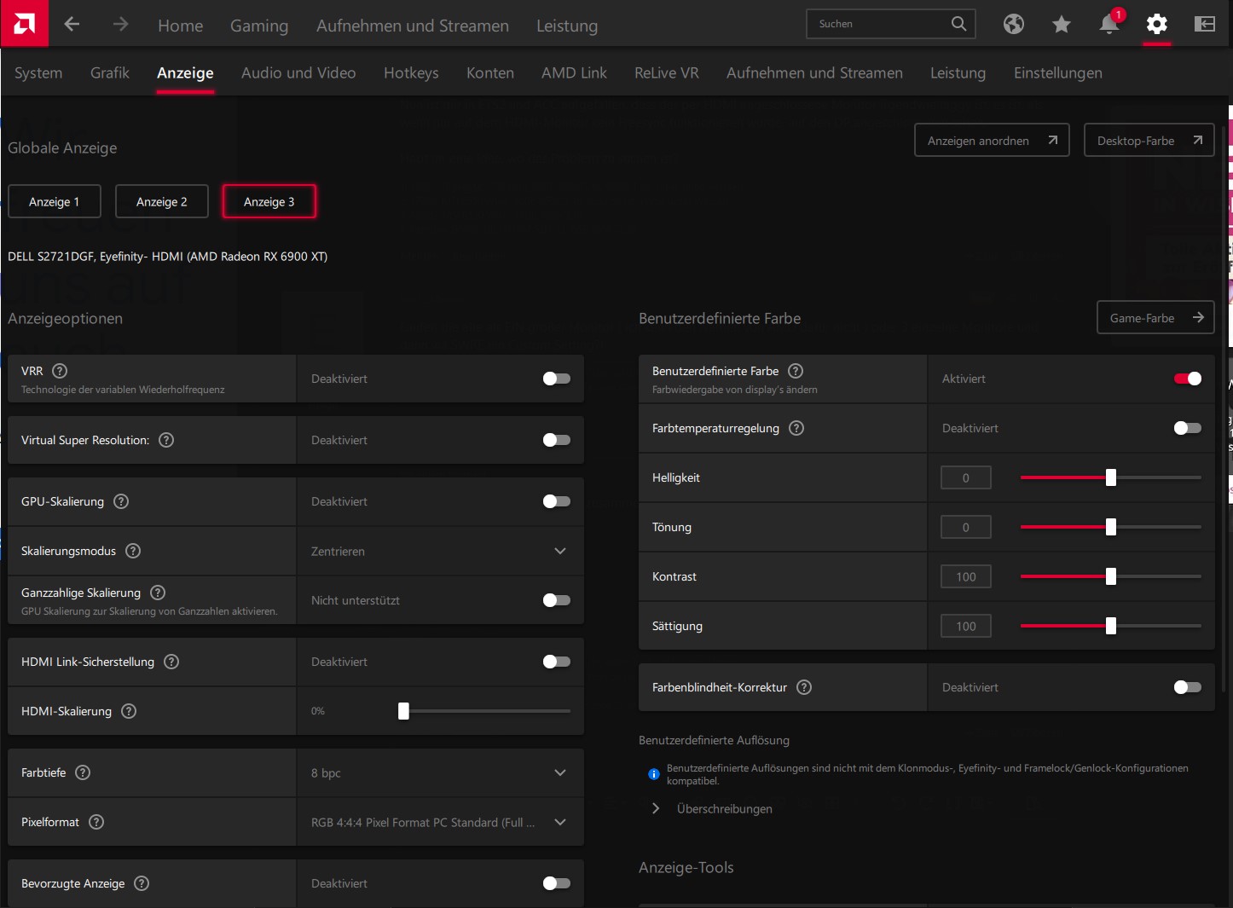
Task: Open the Gaming top menu
Action: (x=259, y=26)
